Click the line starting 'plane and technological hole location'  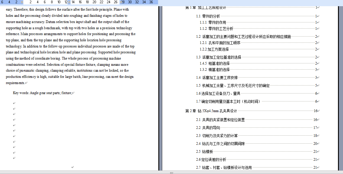(x=71, y=52)
